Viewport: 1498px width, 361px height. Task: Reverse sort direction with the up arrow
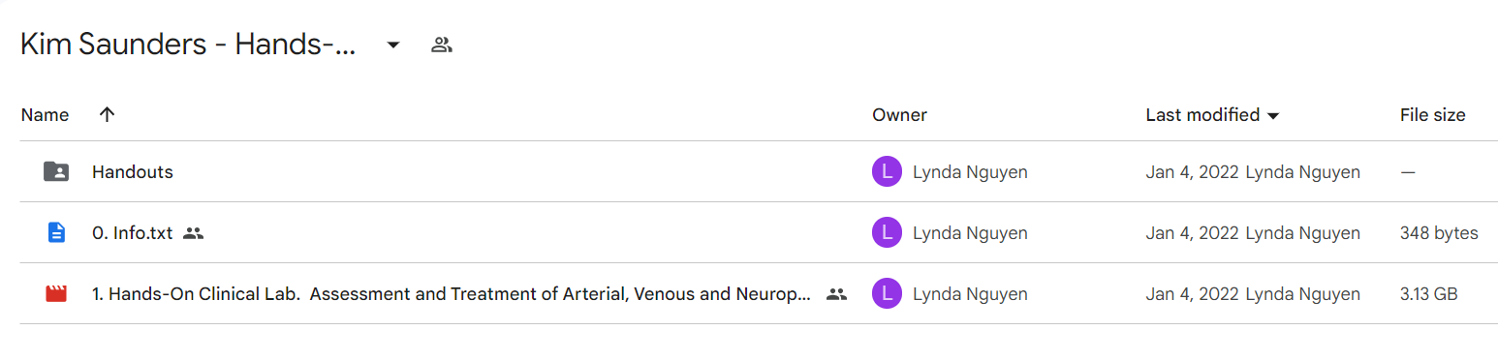108,114
